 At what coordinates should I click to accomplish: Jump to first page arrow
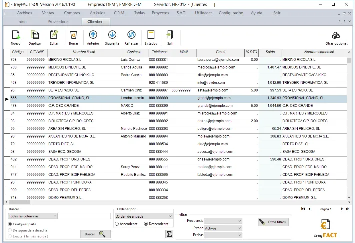click(x=303, y=209)
